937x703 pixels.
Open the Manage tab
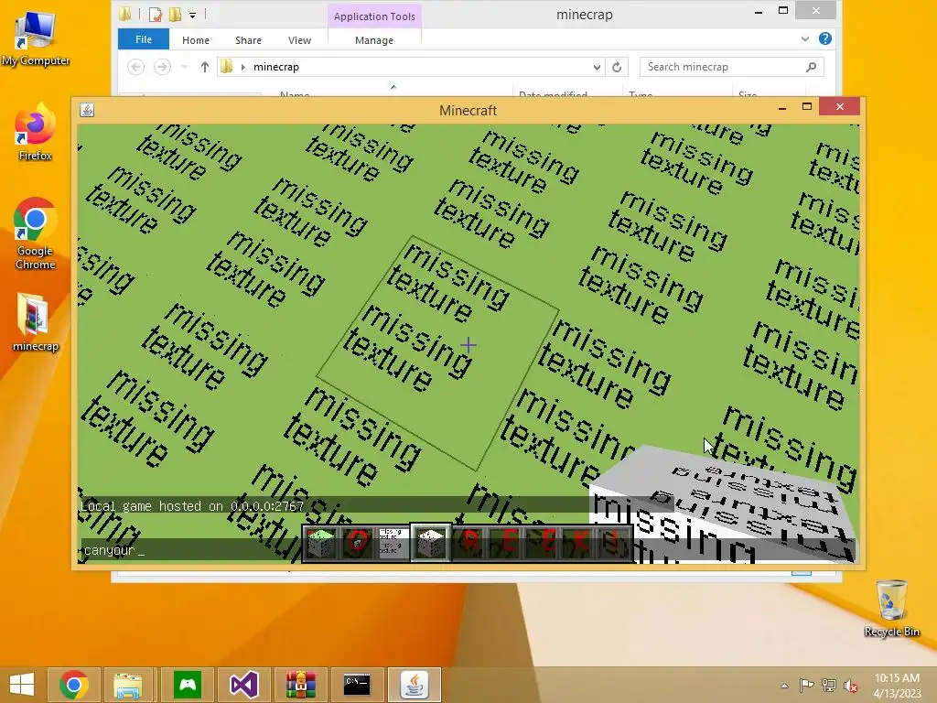click(x=374, y=40)
